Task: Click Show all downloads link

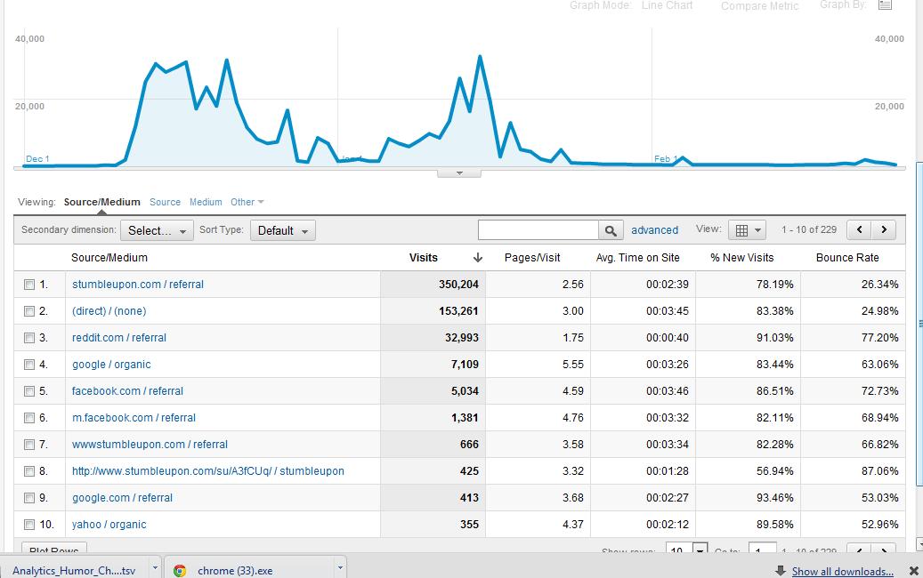Action: 842,572
